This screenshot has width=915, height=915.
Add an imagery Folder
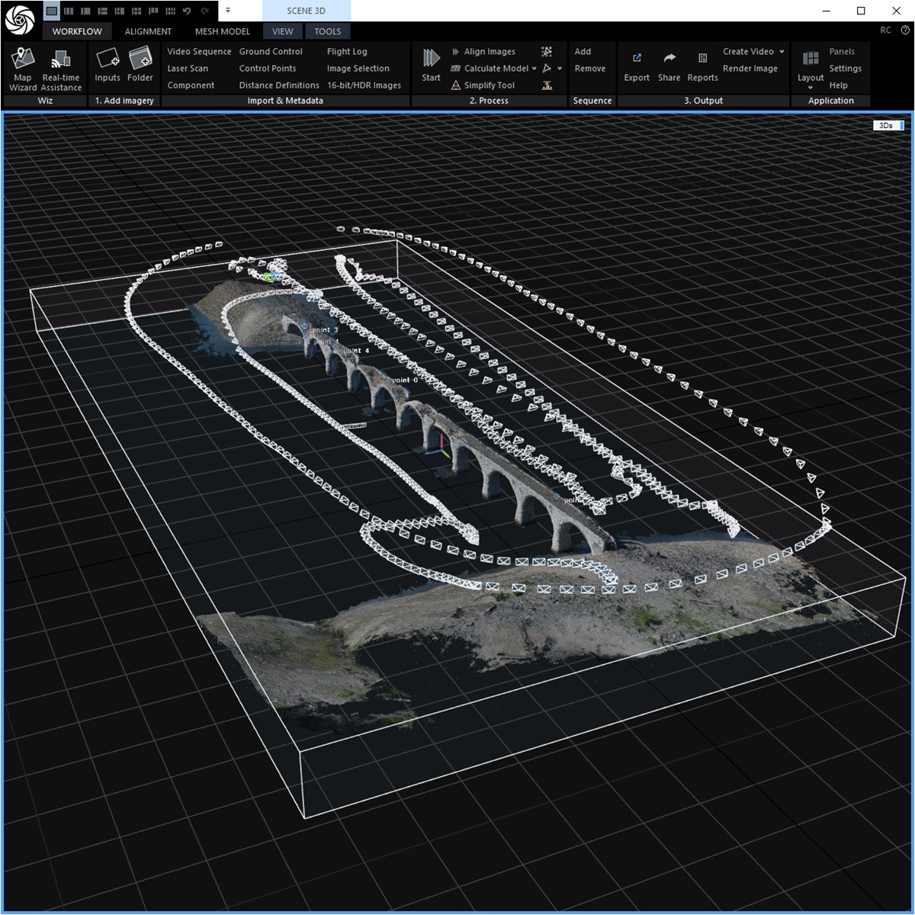point(140,66)
